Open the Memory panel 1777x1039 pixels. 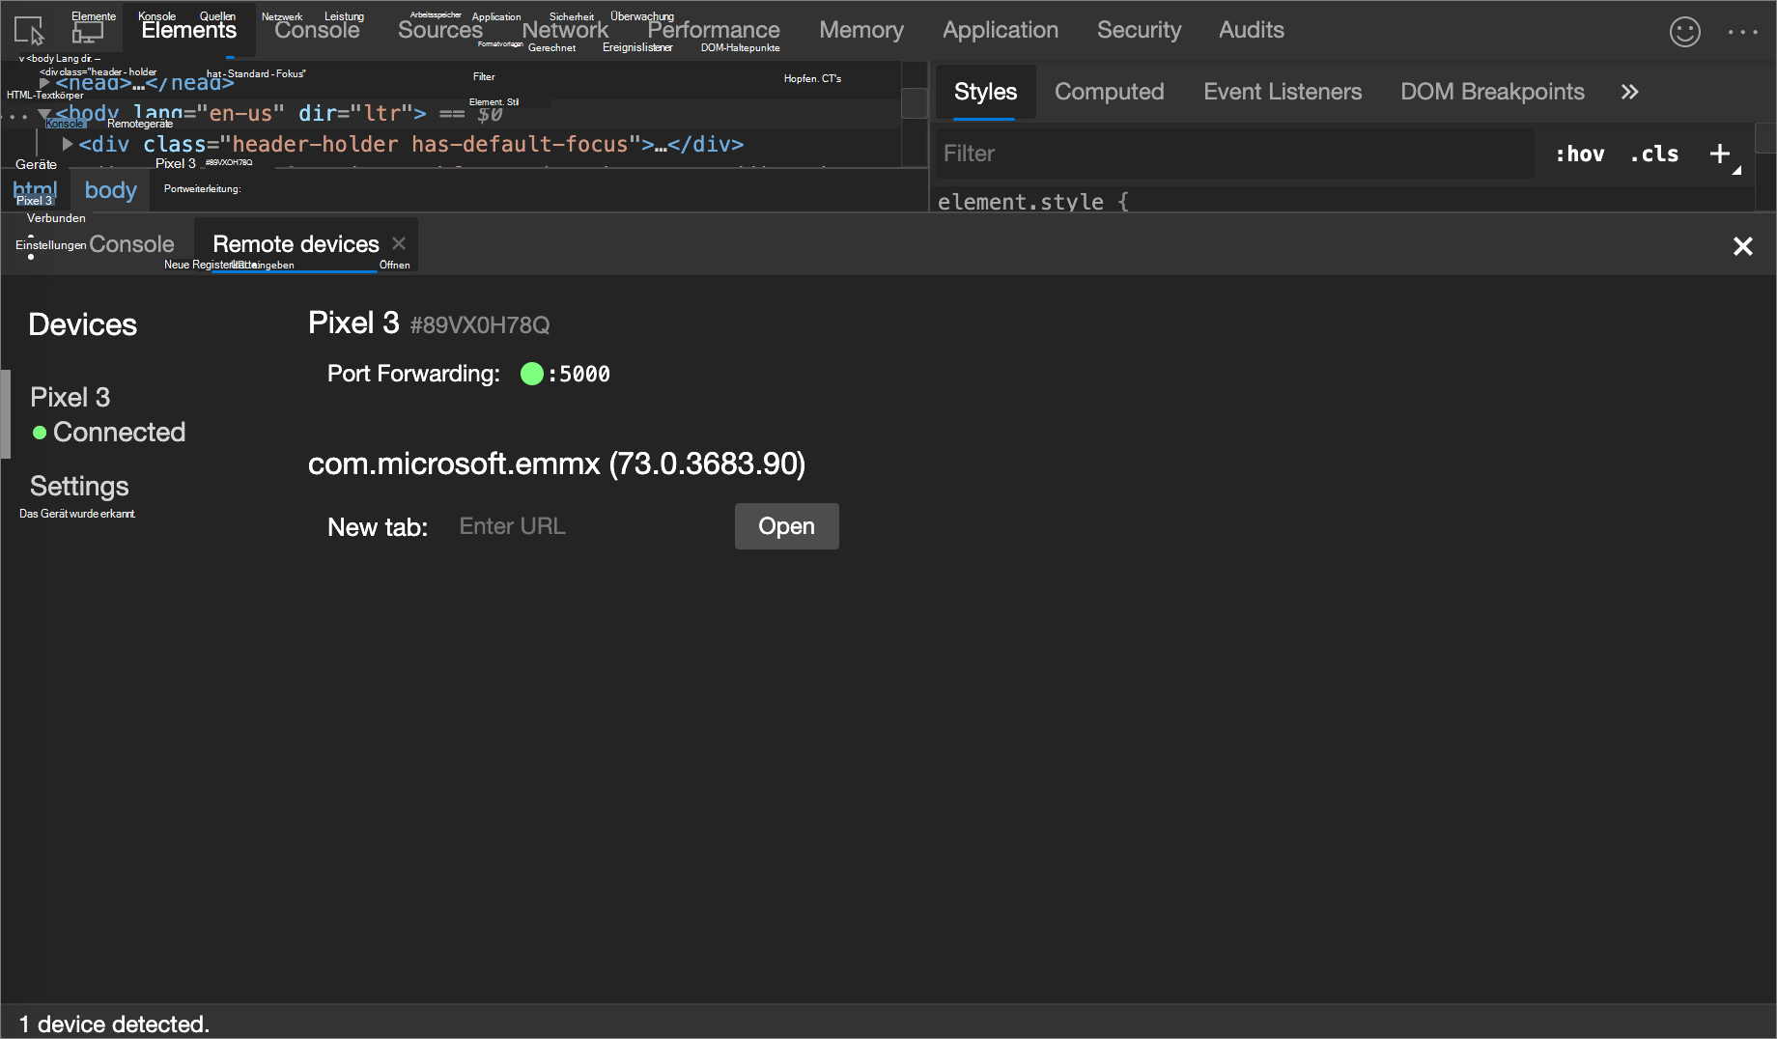[x=861, y=30]
